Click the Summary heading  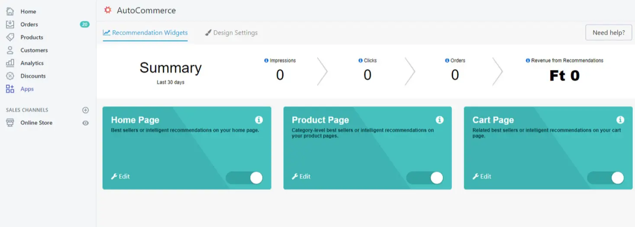tap(171, 68)
